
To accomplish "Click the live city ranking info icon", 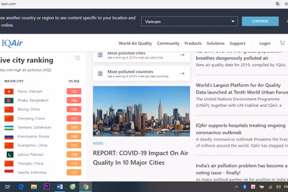I will tap(78, 58).
